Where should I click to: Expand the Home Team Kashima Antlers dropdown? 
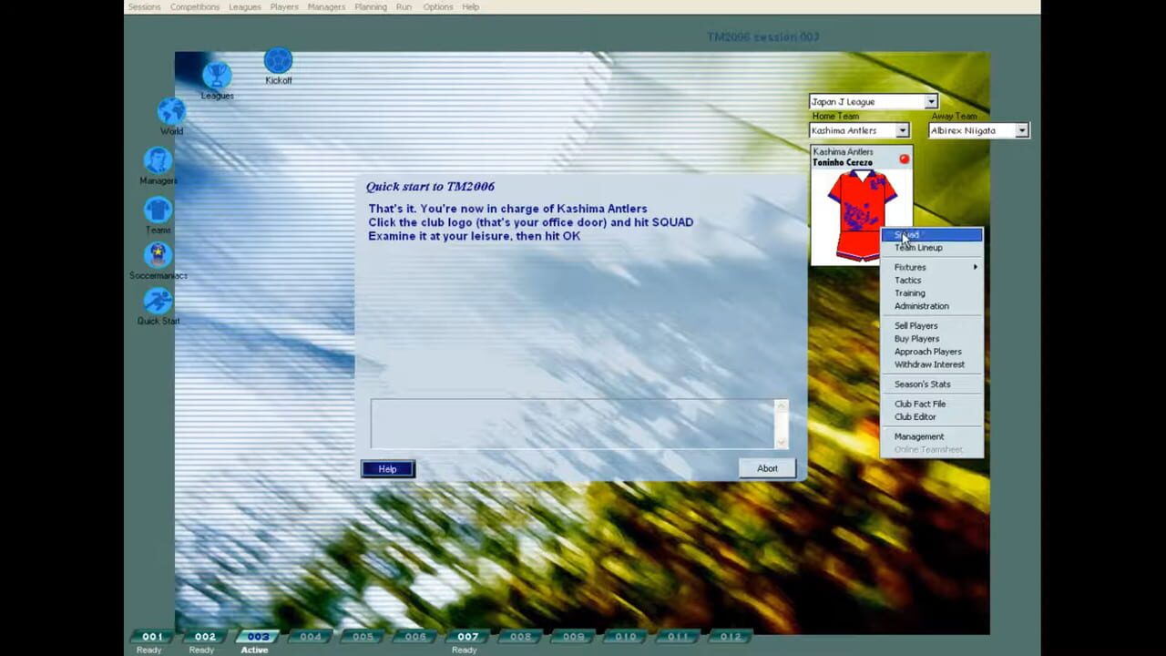tap(902, 130)
